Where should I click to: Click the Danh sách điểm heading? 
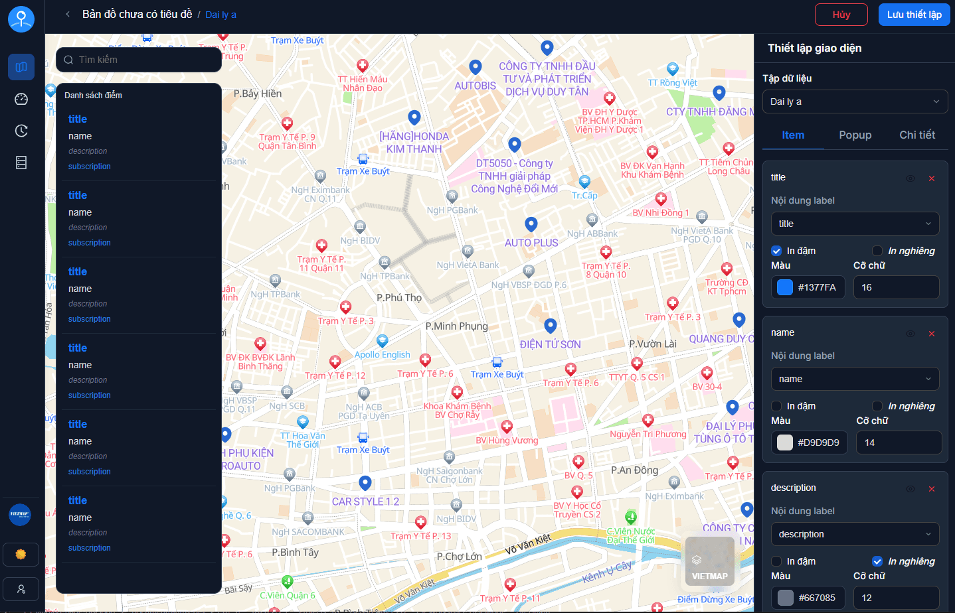(94, 96)
